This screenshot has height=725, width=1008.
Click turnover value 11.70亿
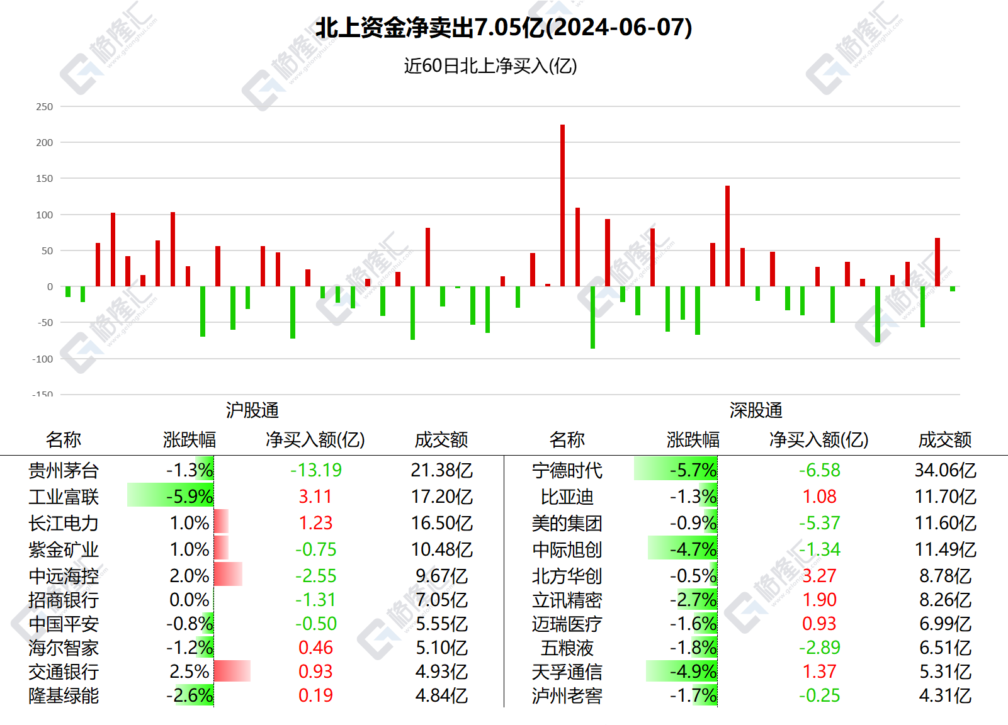click(x=946, y=497)
